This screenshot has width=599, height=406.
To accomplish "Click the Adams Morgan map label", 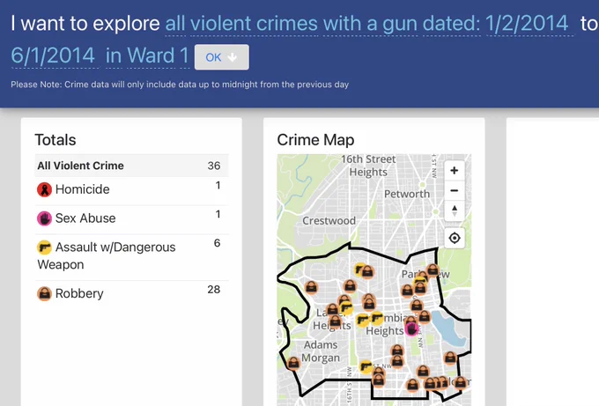I will click(x=321, y=351).
